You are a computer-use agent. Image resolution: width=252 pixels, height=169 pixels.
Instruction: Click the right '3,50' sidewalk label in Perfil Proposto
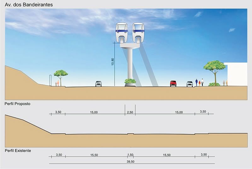tap(203, 111)
